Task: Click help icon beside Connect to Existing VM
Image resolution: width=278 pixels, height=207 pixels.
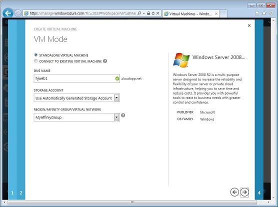Action: tap(105, 61)
